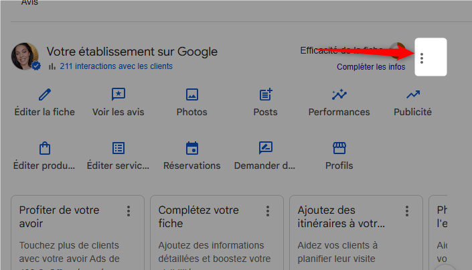This screenshot has width=472, height=270.
Task: Open options menu on Complétez votre fiche card
Action: 268,211
